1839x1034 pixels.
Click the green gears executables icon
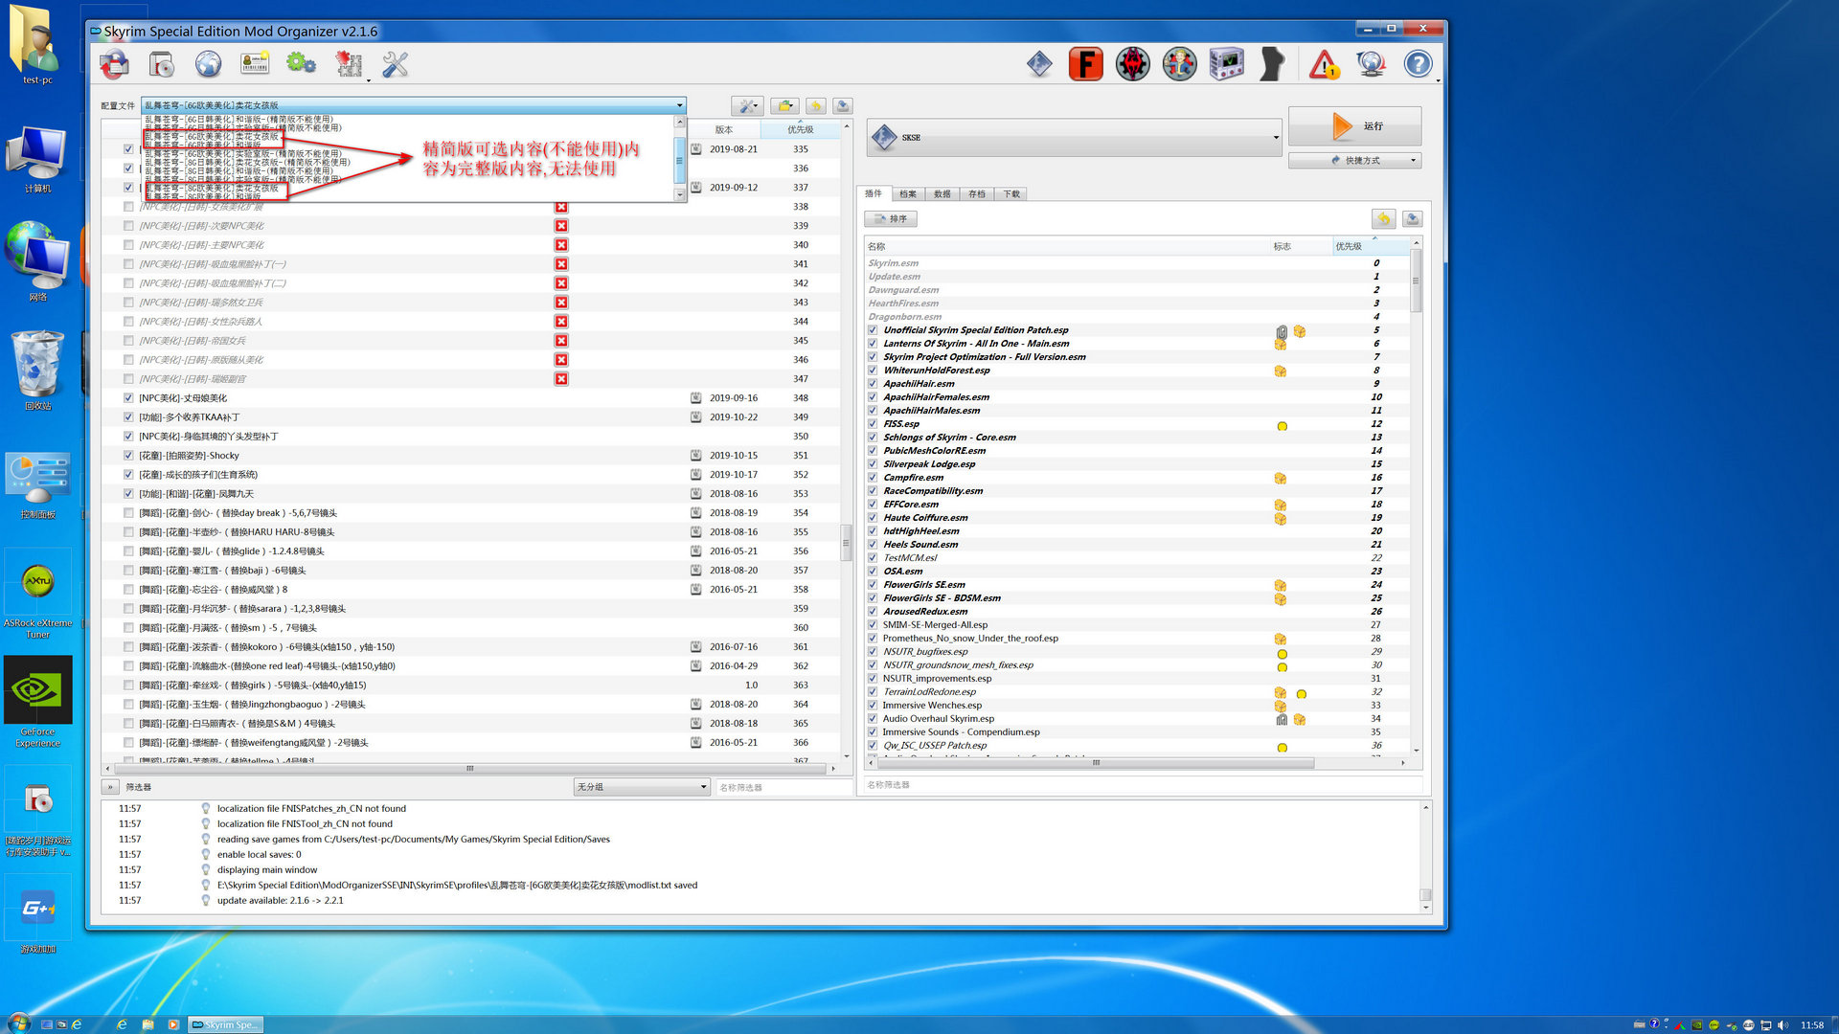(301, 64)
